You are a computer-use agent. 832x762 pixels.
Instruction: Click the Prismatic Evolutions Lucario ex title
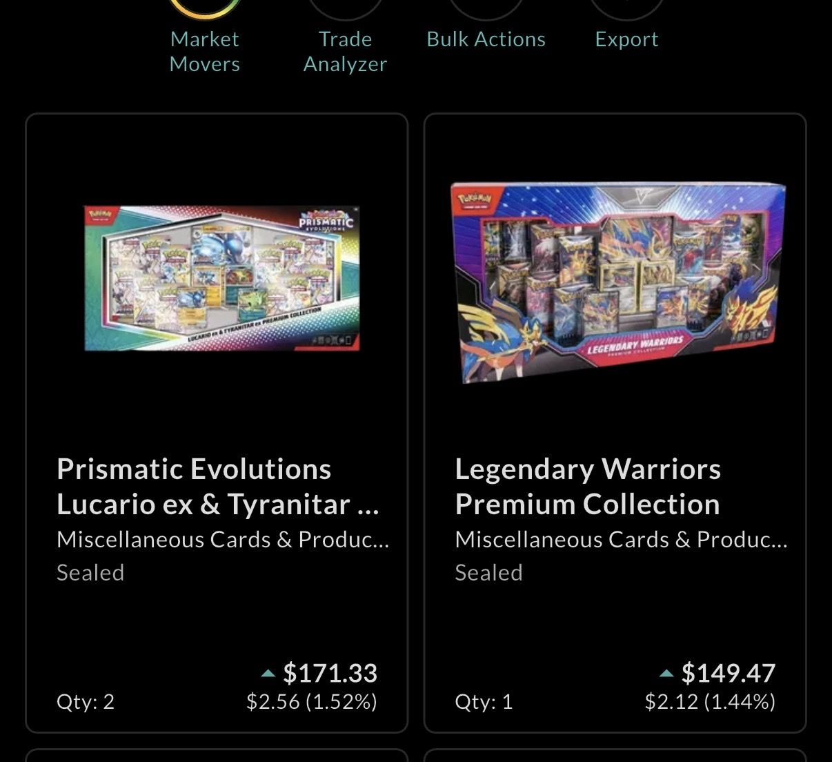(217, 487)
